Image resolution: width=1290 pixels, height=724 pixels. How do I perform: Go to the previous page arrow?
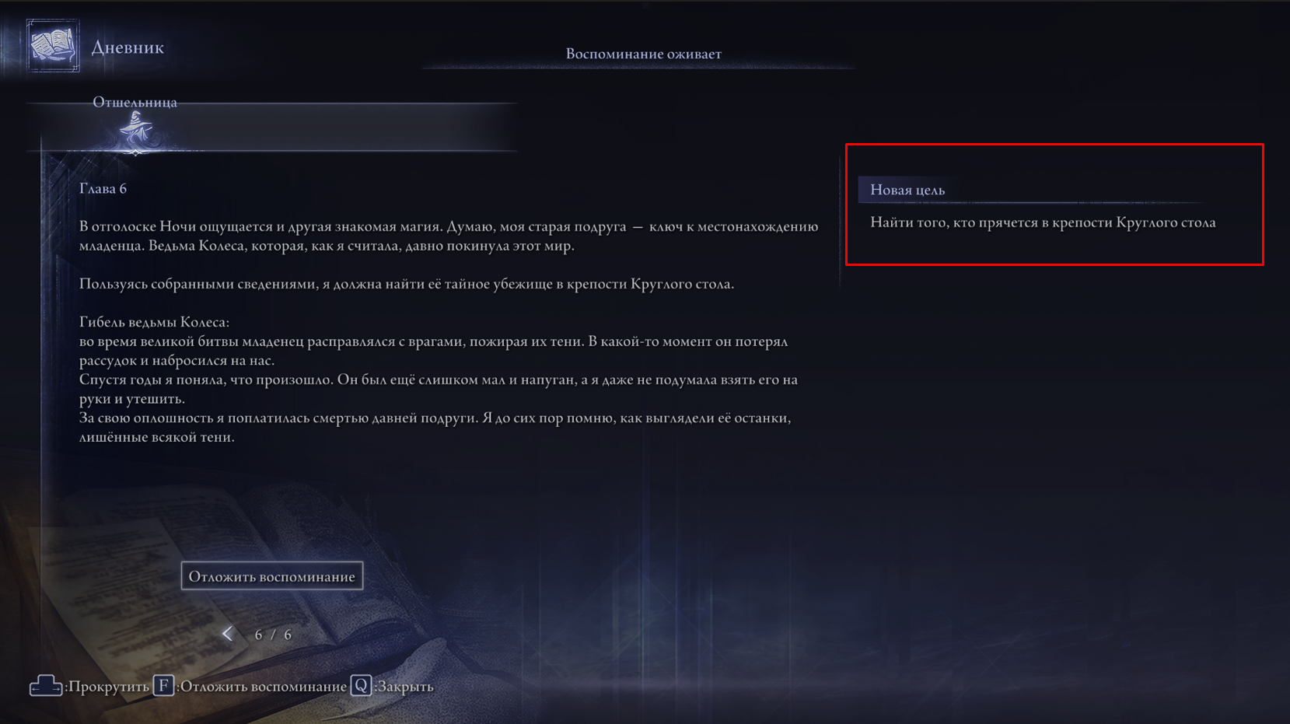pos(227,634)
